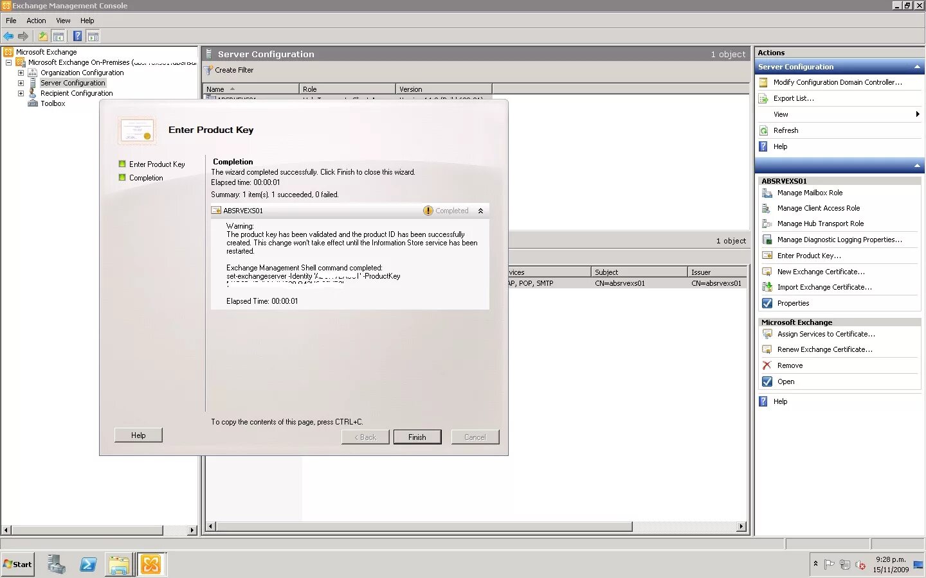Image resolution: width=926 pixels, height=578 pixels.
Task: Click the Export List icon
Action: coord(763,98)
